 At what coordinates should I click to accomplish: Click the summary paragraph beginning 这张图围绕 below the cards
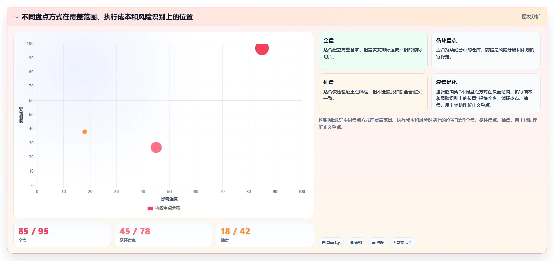point(428,123)
